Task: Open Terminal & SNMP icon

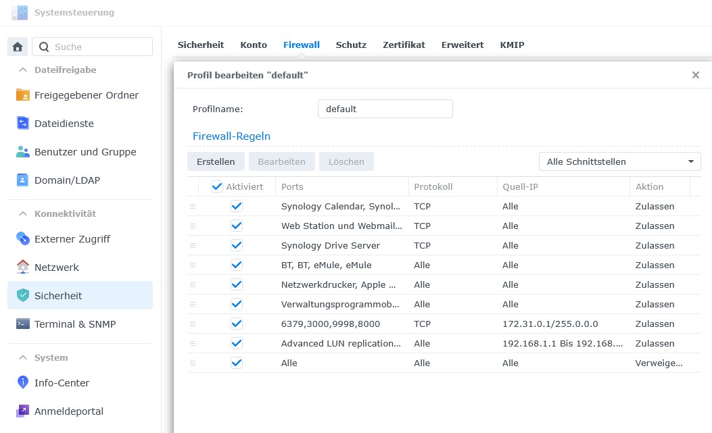Action: pyautogui.click(x=23, y=324)
